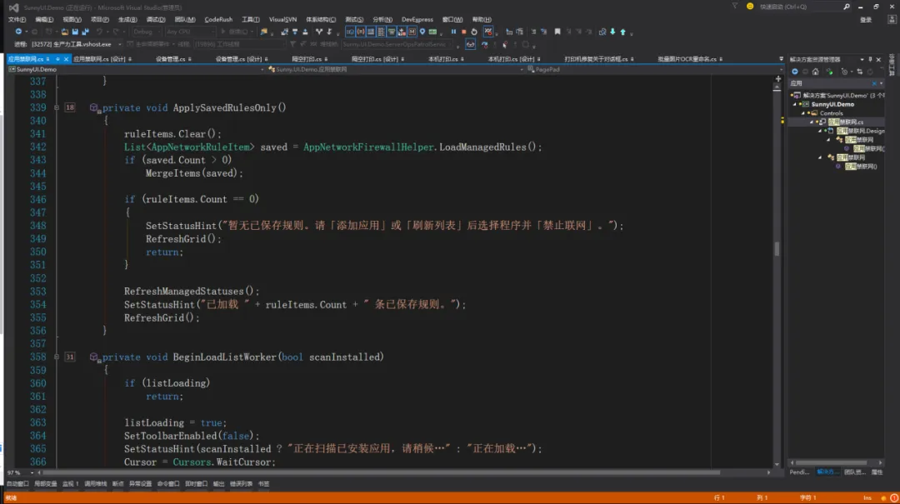Click the cyan up arrow toolbar icon
Image resolution: width=900 pixels, height=504 pixels.
tap(622, 32)
